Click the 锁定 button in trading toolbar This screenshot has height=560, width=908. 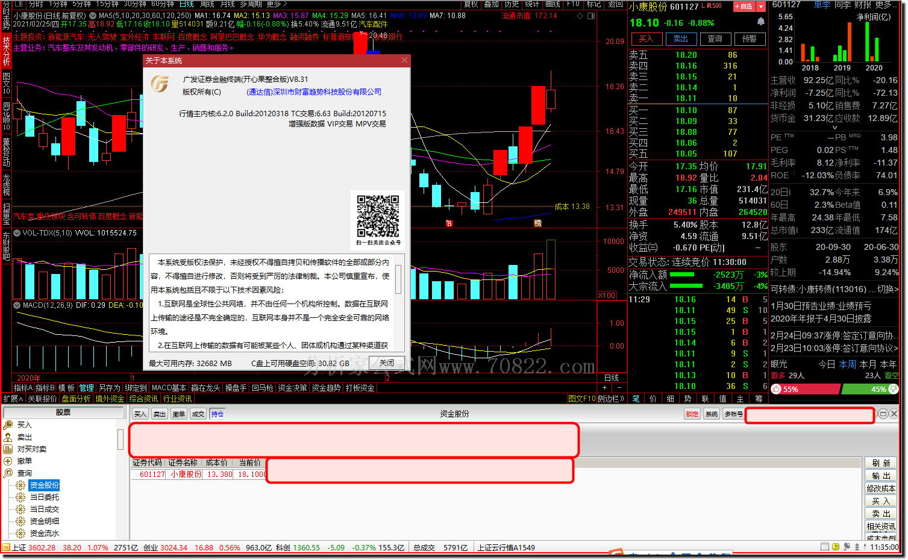pos(692,414)
